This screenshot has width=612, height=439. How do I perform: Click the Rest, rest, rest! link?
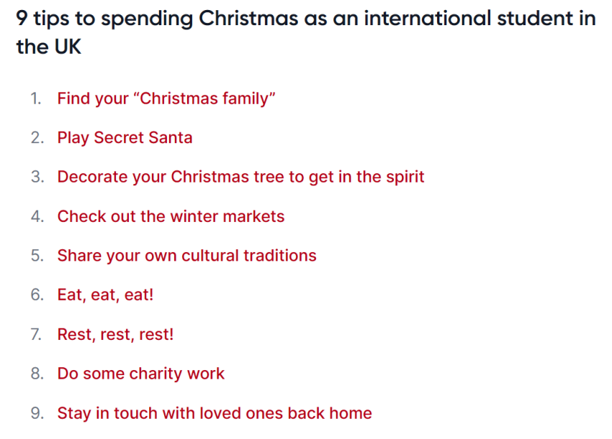point(115,335)
